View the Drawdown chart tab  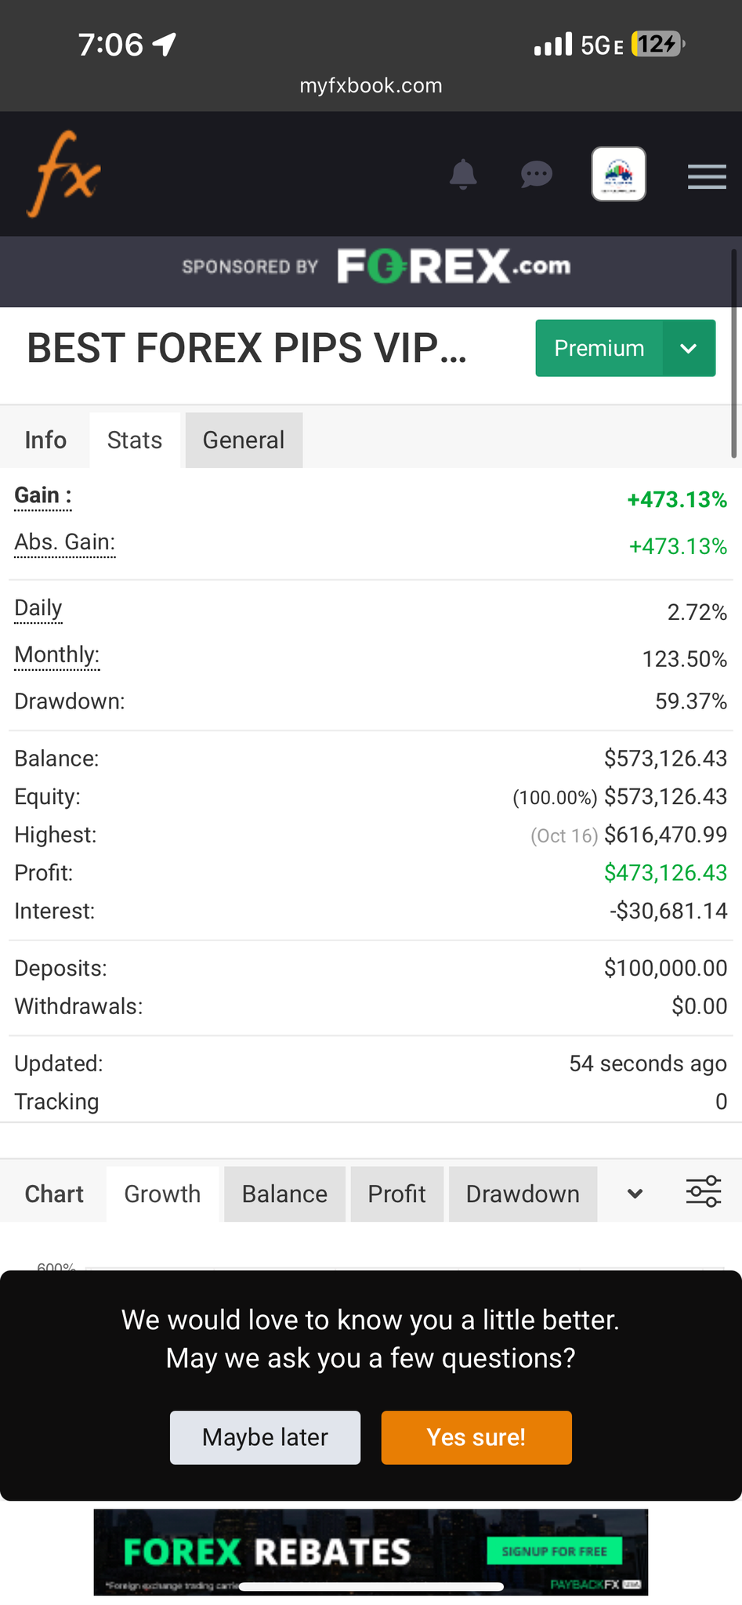click(523, 1194)
